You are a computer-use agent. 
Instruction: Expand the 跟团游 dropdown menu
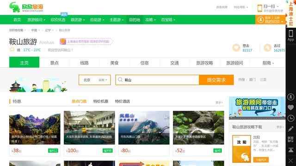[78, 20]
